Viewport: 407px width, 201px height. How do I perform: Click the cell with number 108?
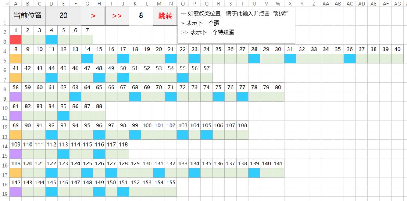tap(242, 125)
